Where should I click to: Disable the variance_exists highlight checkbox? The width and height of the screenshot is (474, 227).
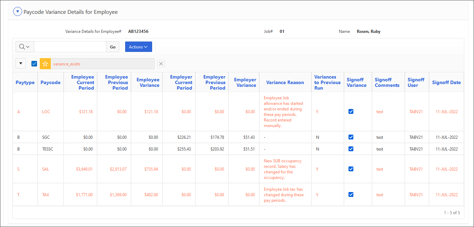pos(34,64)
